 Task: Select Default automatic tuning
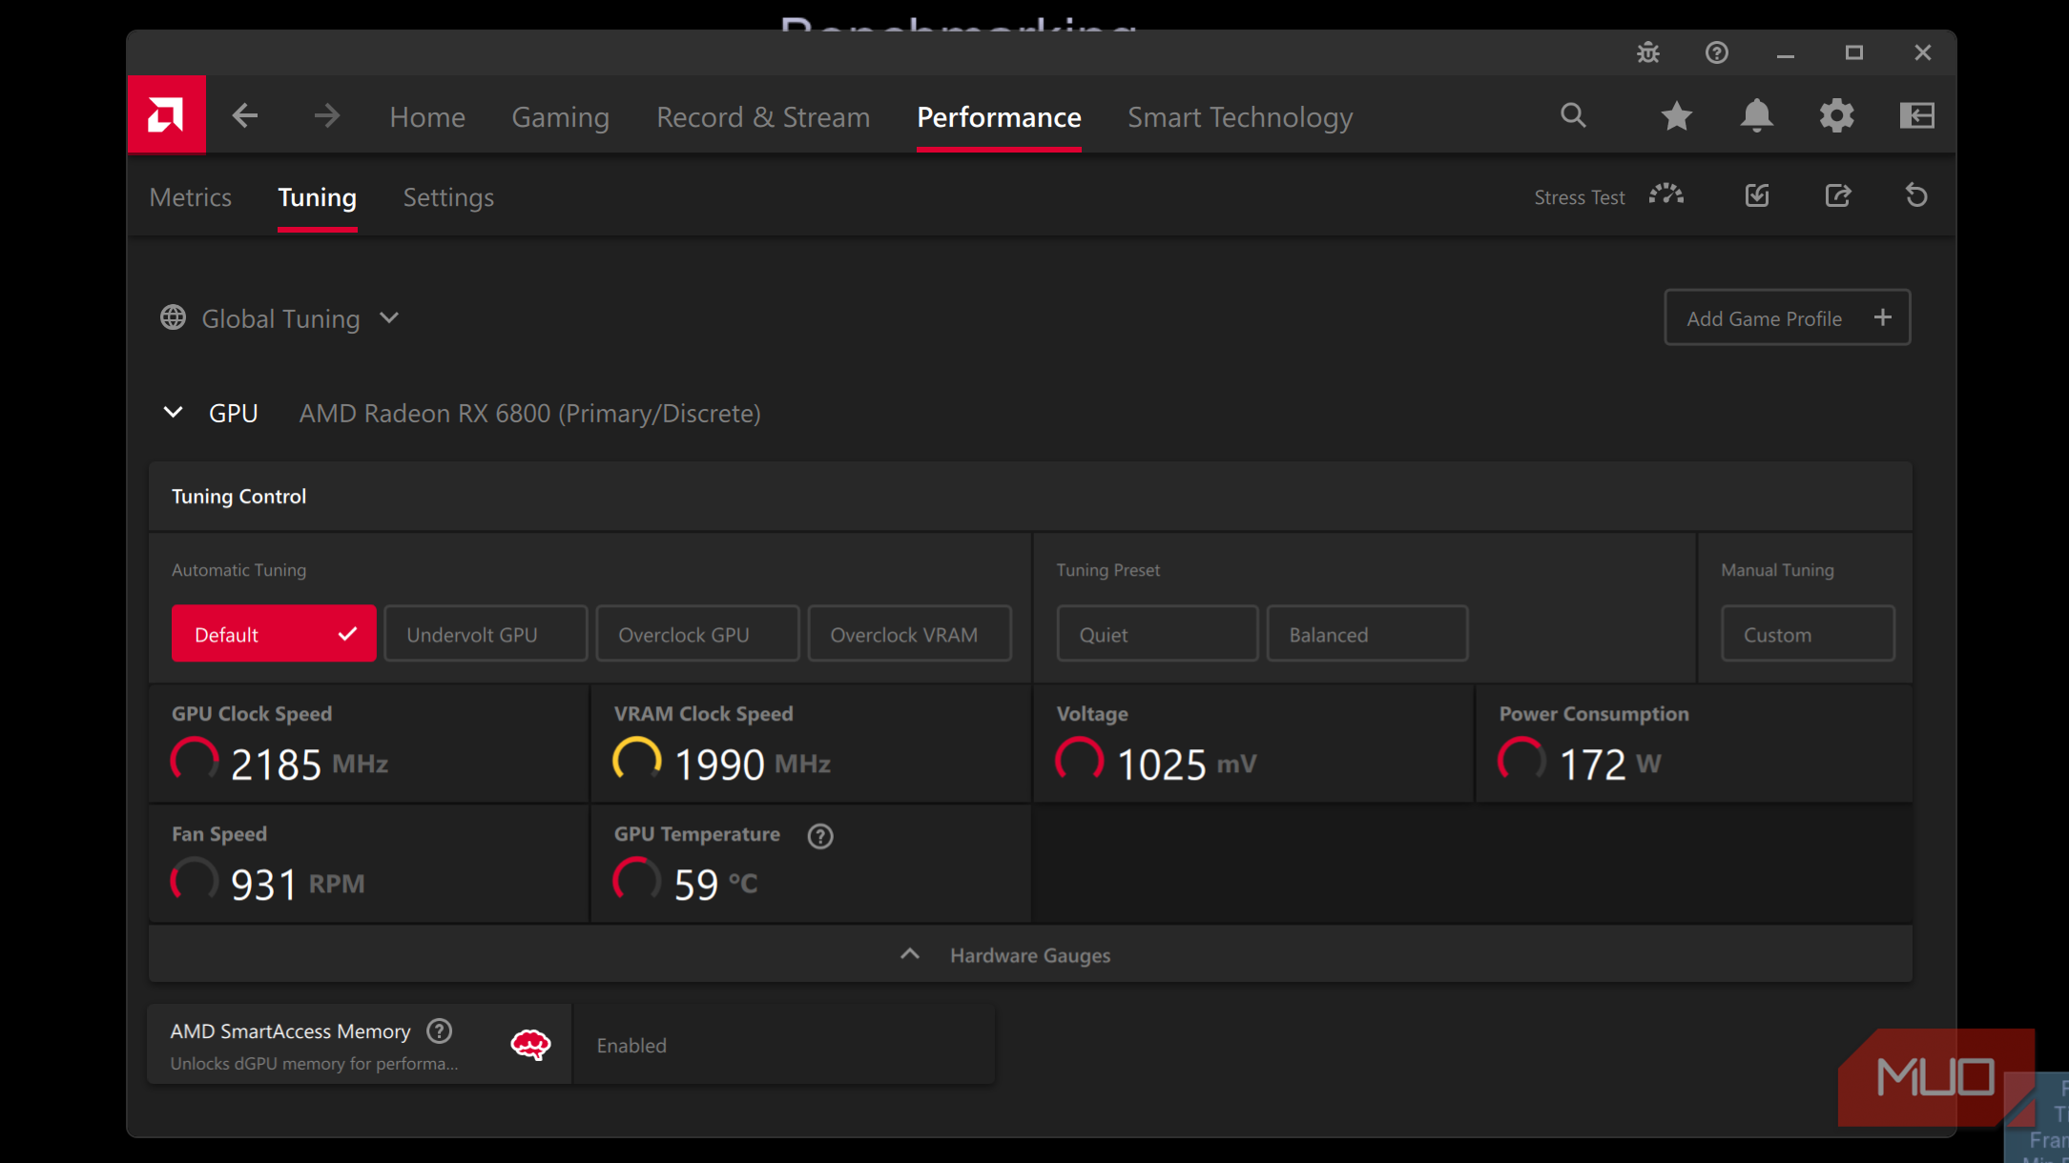[x=274, y=634]
